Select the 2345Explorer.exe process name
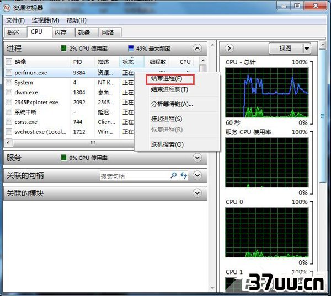 36,103
